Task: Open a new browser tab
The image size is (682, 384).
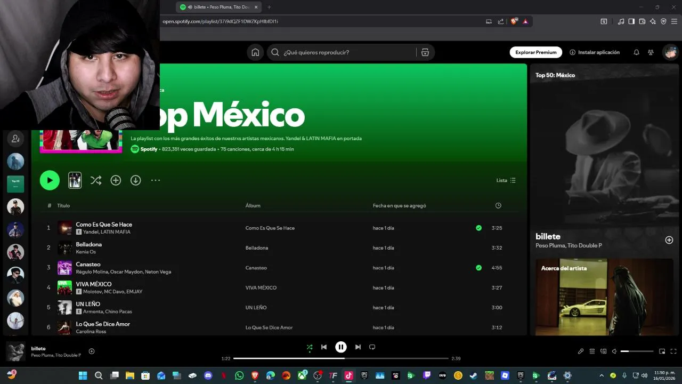Action: tap(269, 7)
